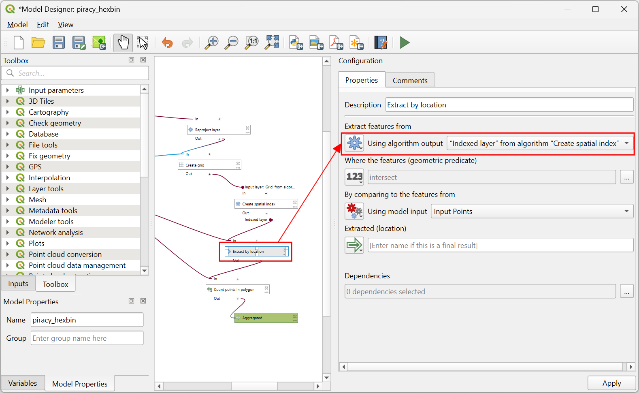The height and width of the screenshot is (393, 639).
Task: Click the Export as Python script icon
Action: pos(296,43)
